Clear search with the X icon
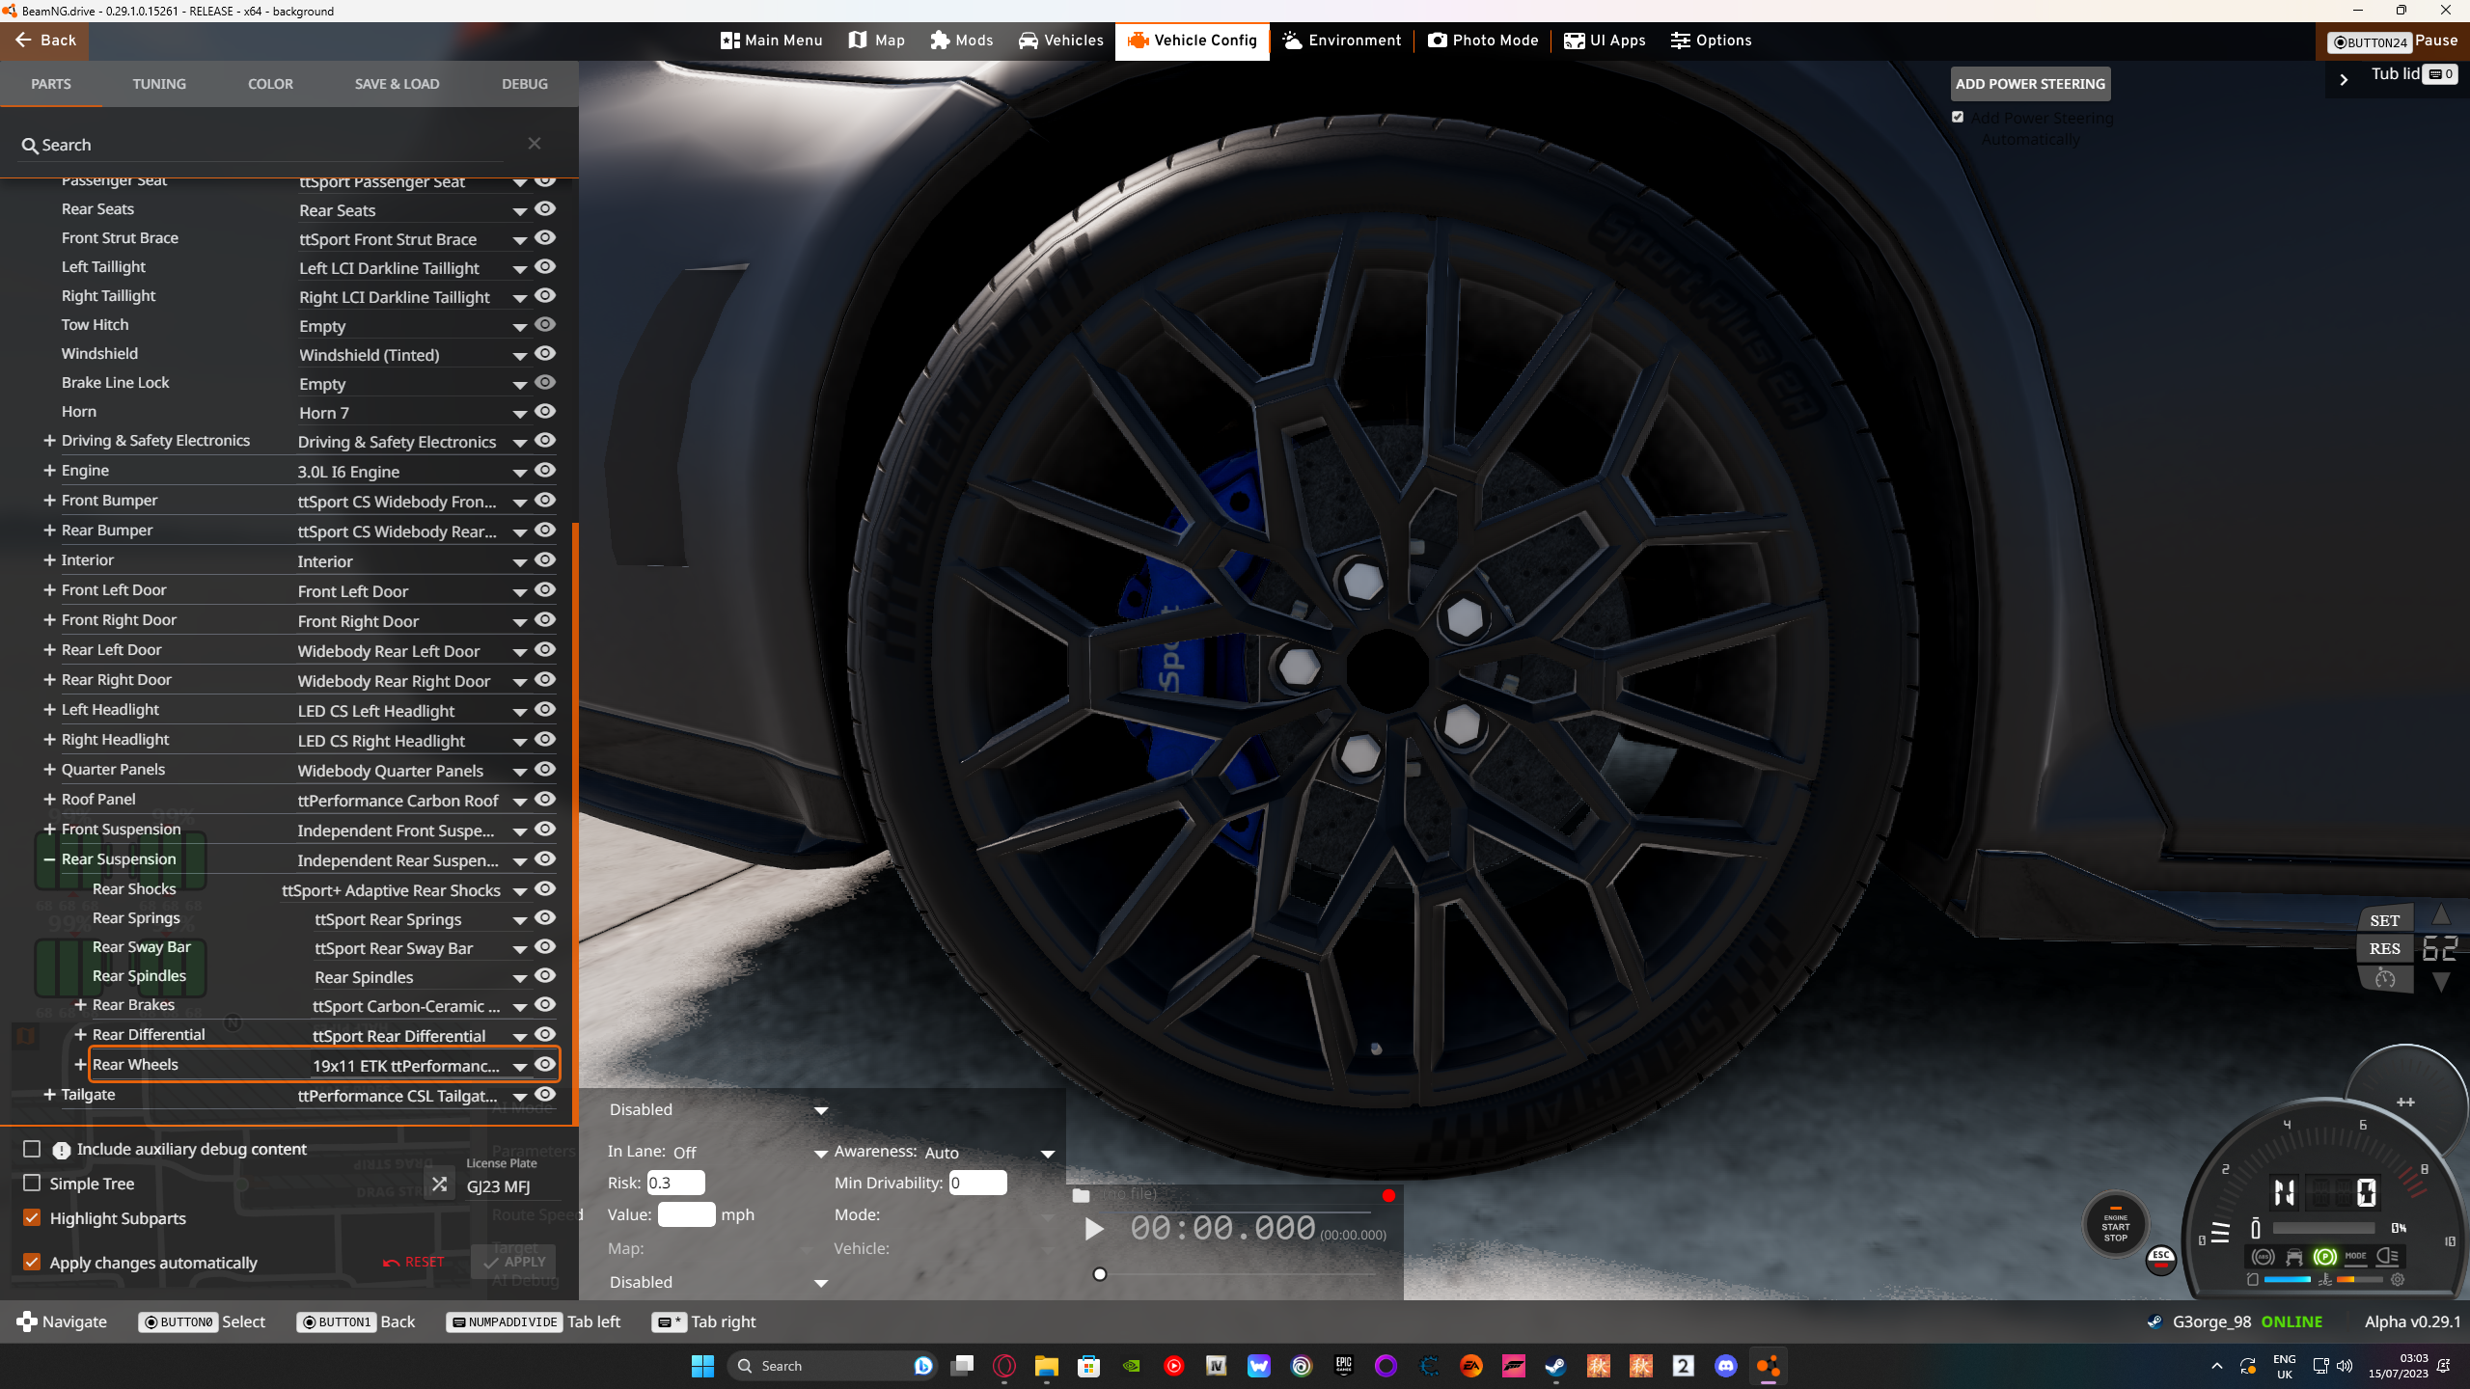Screen dimensions: 2470x1389 pyautogui.click(x=535, y=144)
